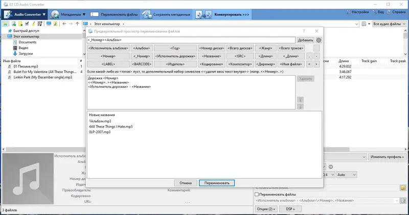409x215 pixels.
Task: Go forward with the right arrow
Action: pyautogui.click(x=71, y=23)
